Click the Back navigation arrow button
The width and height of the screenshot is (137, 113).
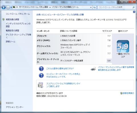point(4,7)
